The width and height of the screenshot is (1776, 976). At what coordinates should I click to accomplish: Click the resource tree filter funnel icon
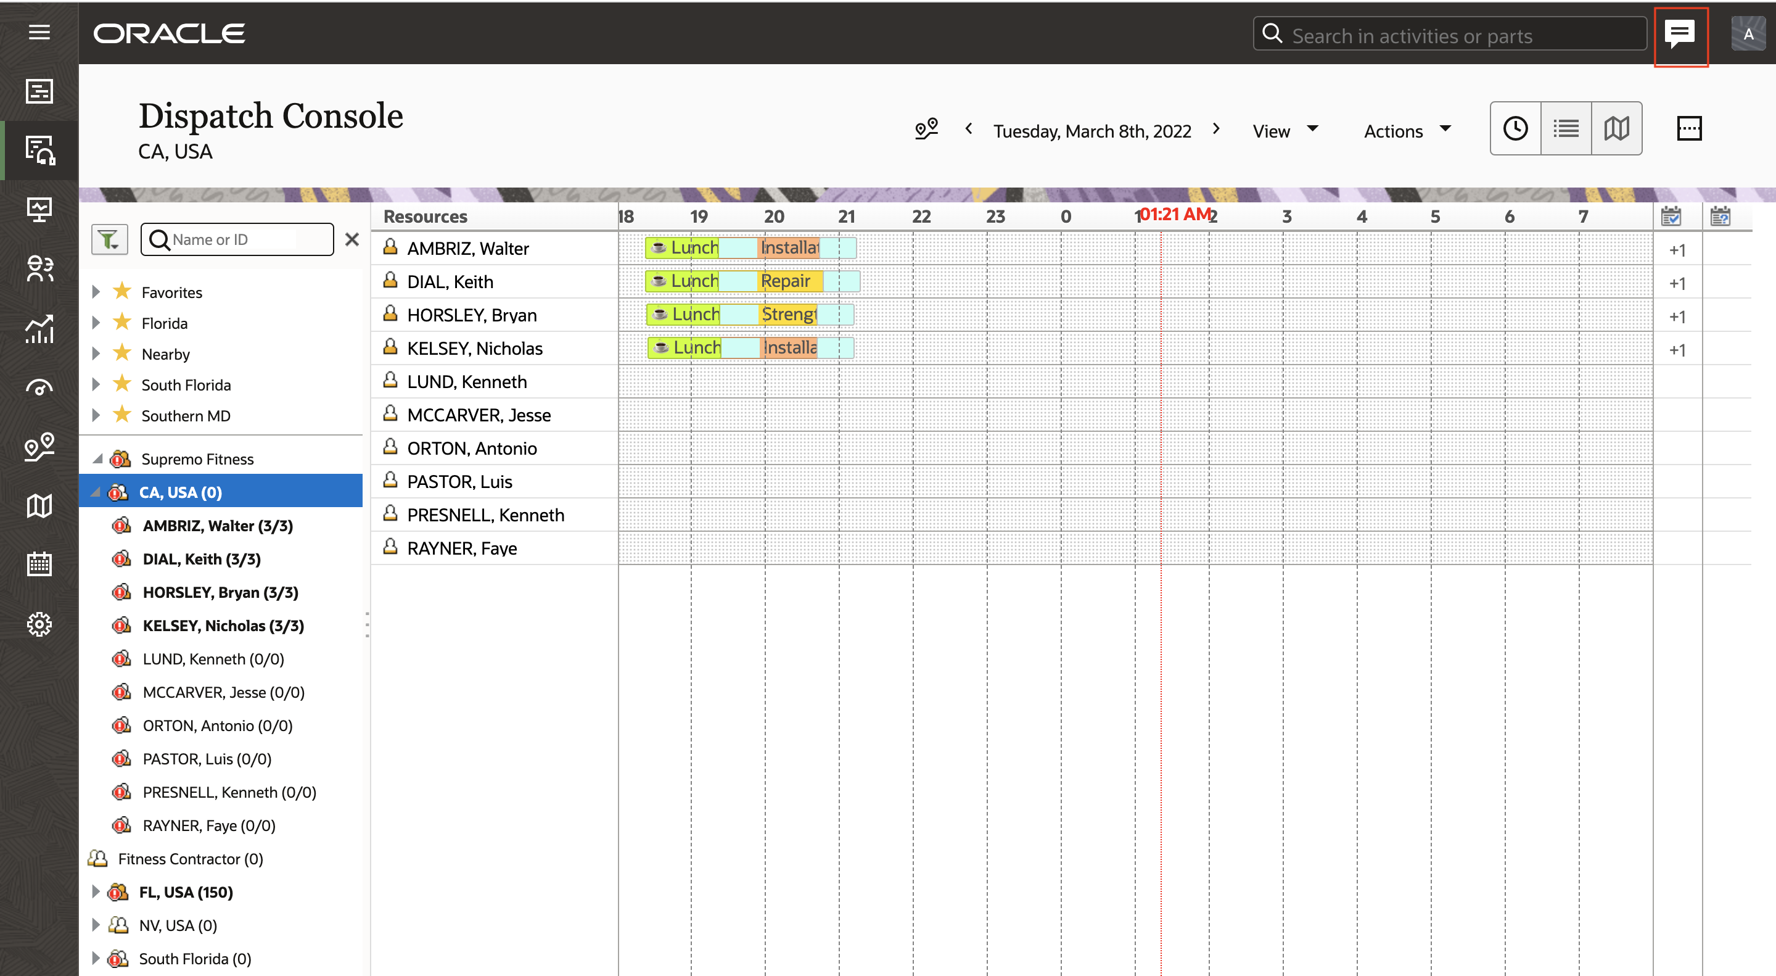coord(109,239)
